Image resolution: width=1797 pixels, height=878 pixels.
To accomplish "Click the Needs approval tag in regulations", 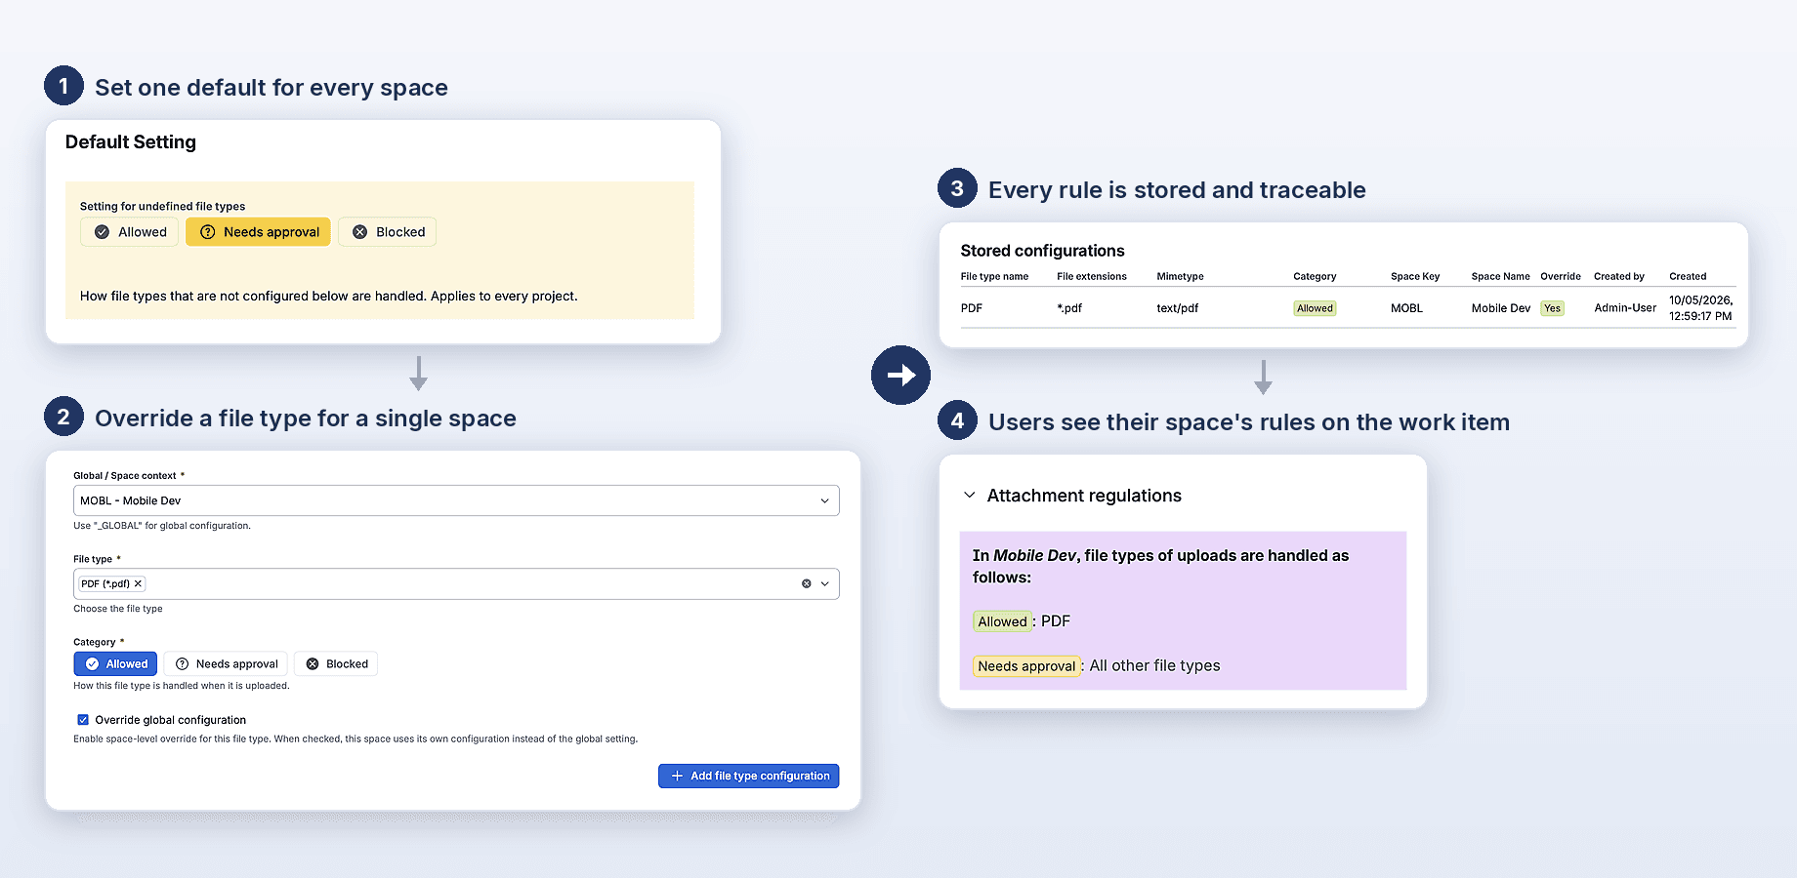I will click(x=1026, y=666).
